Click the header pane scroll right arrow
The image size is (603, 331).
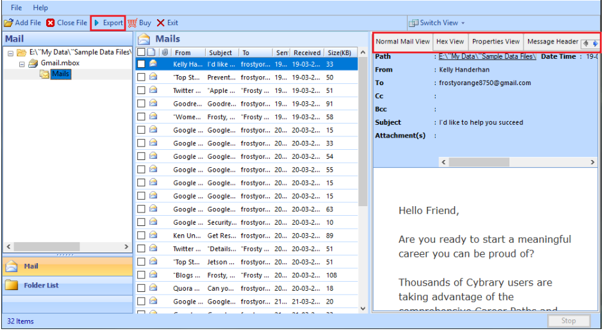tap(593, 162)
